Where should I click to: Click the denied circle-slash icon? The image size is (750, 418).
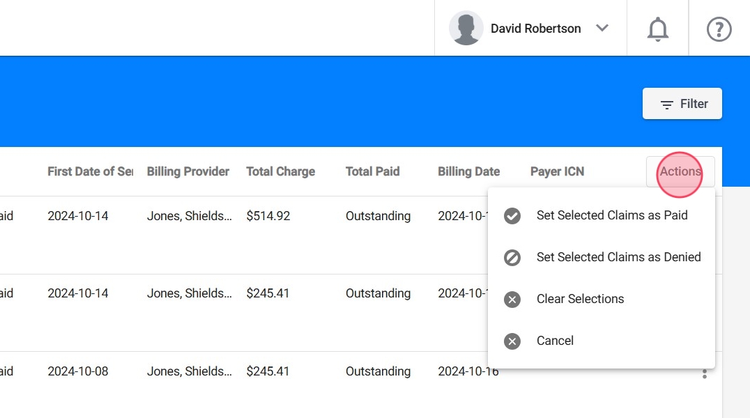(512, 258)
